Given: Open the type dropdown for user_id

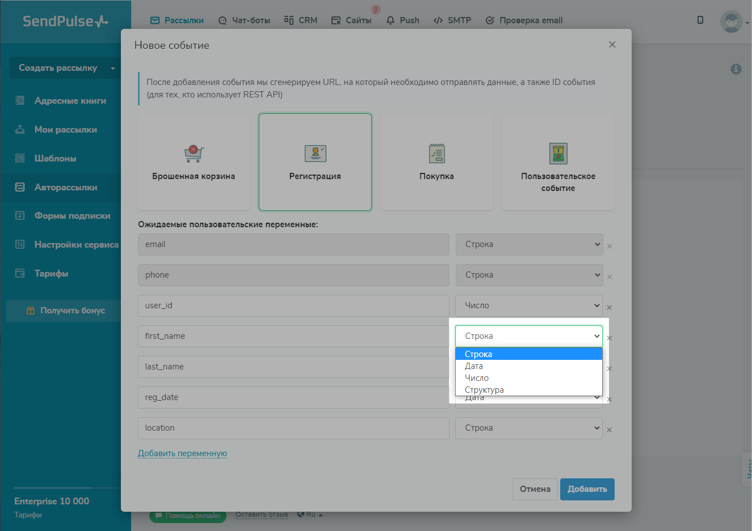Looking at the screenshot, I should click(x=528, y=305).
